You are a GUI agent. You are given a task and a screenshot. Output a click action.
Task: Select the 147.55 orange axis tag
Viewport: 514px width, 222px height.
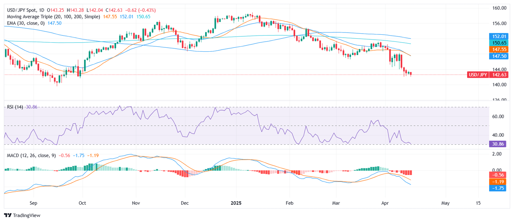pos(498,49)
